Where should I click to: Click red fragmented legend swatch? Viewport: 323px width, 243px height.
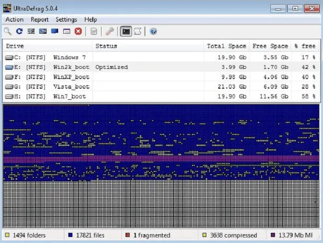click(128, 235)
